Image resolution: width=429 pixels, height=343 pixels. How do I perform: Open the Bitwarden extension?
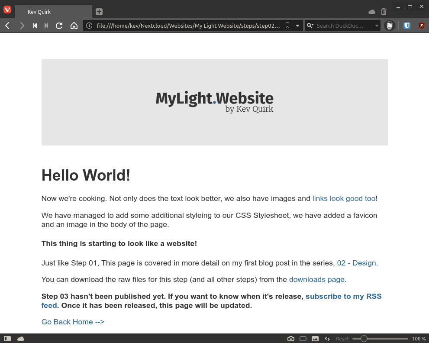click(406, 26)
